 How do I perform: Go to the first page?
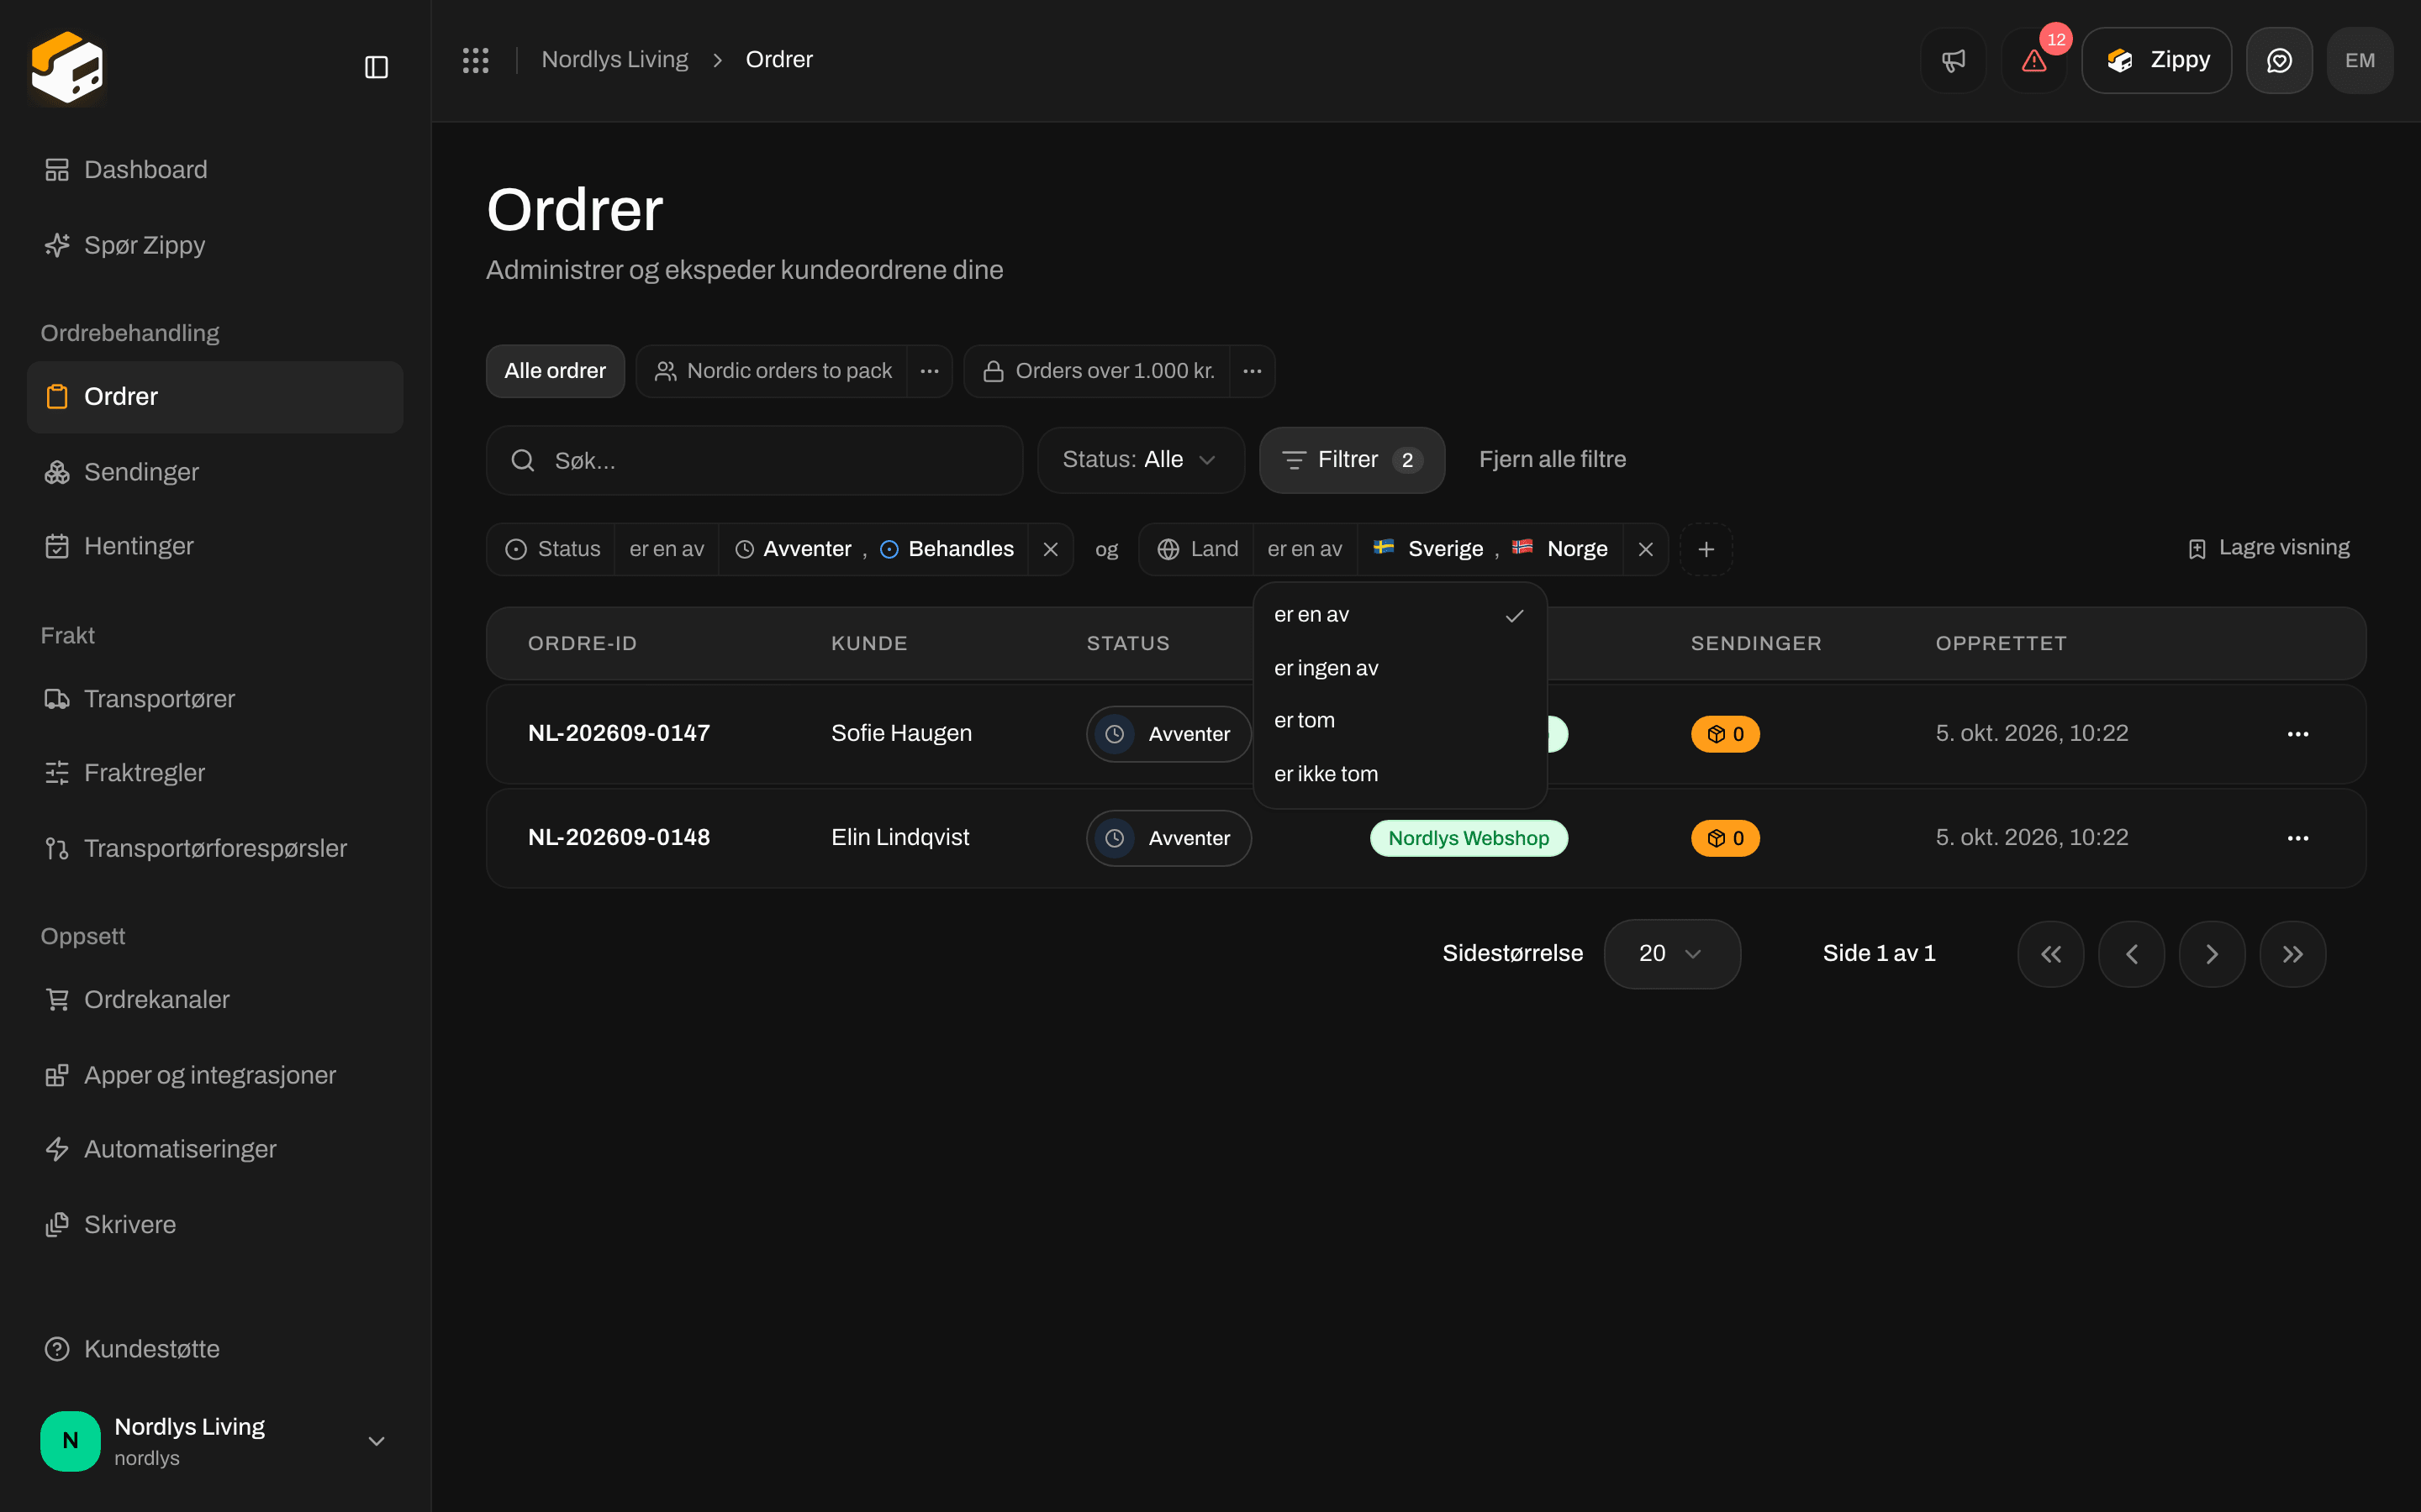[2051, 954]
